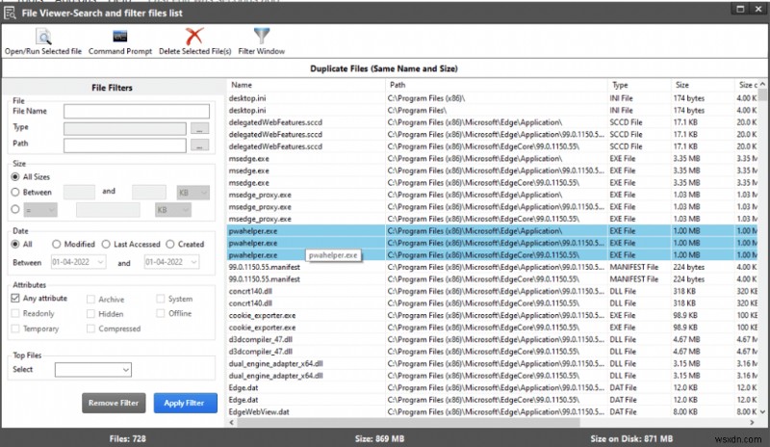This screenshot has width=770, height=447.
Task: Click the Files: 728 status text
Action: pyautogui.click(x=128, y=438)
